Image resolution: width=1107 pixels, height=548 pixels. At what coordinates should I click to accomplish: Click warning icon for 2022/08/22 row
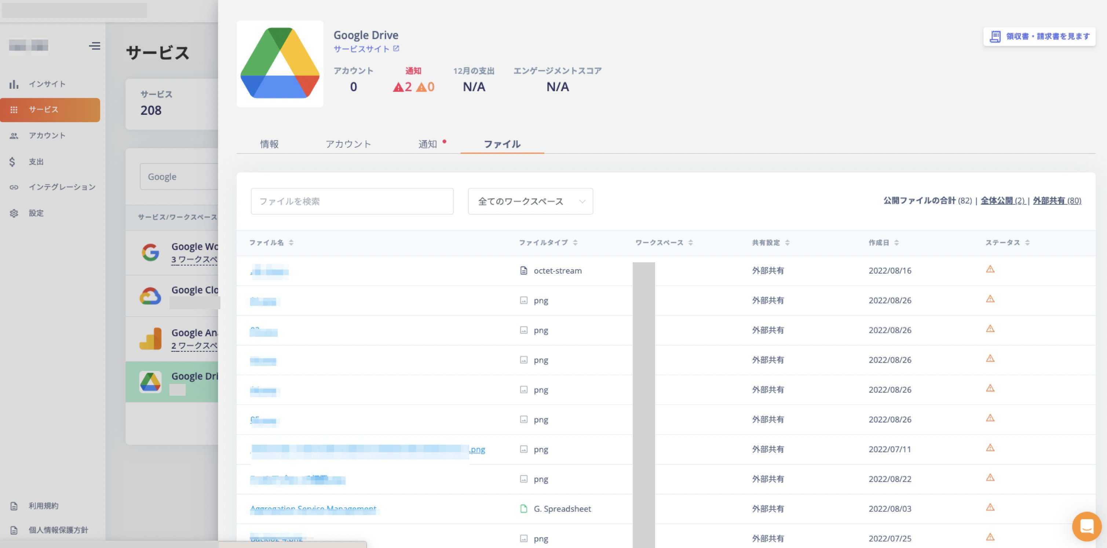click(x=990, y=478)
